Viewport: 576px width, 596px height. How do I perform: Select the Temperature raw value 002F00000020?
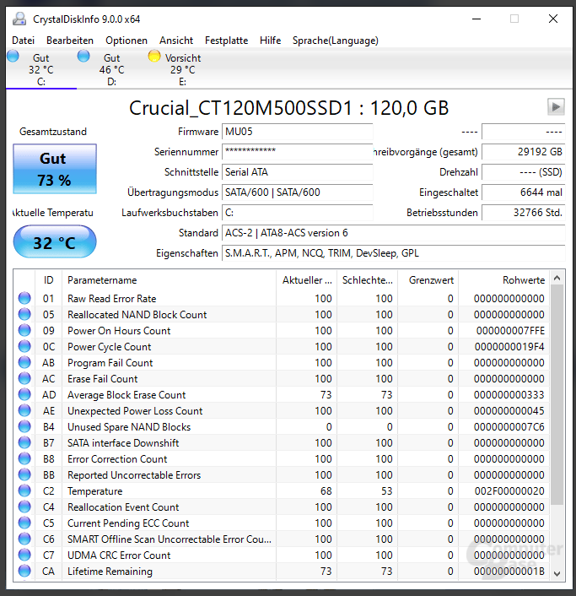click(x=509, y=491)
